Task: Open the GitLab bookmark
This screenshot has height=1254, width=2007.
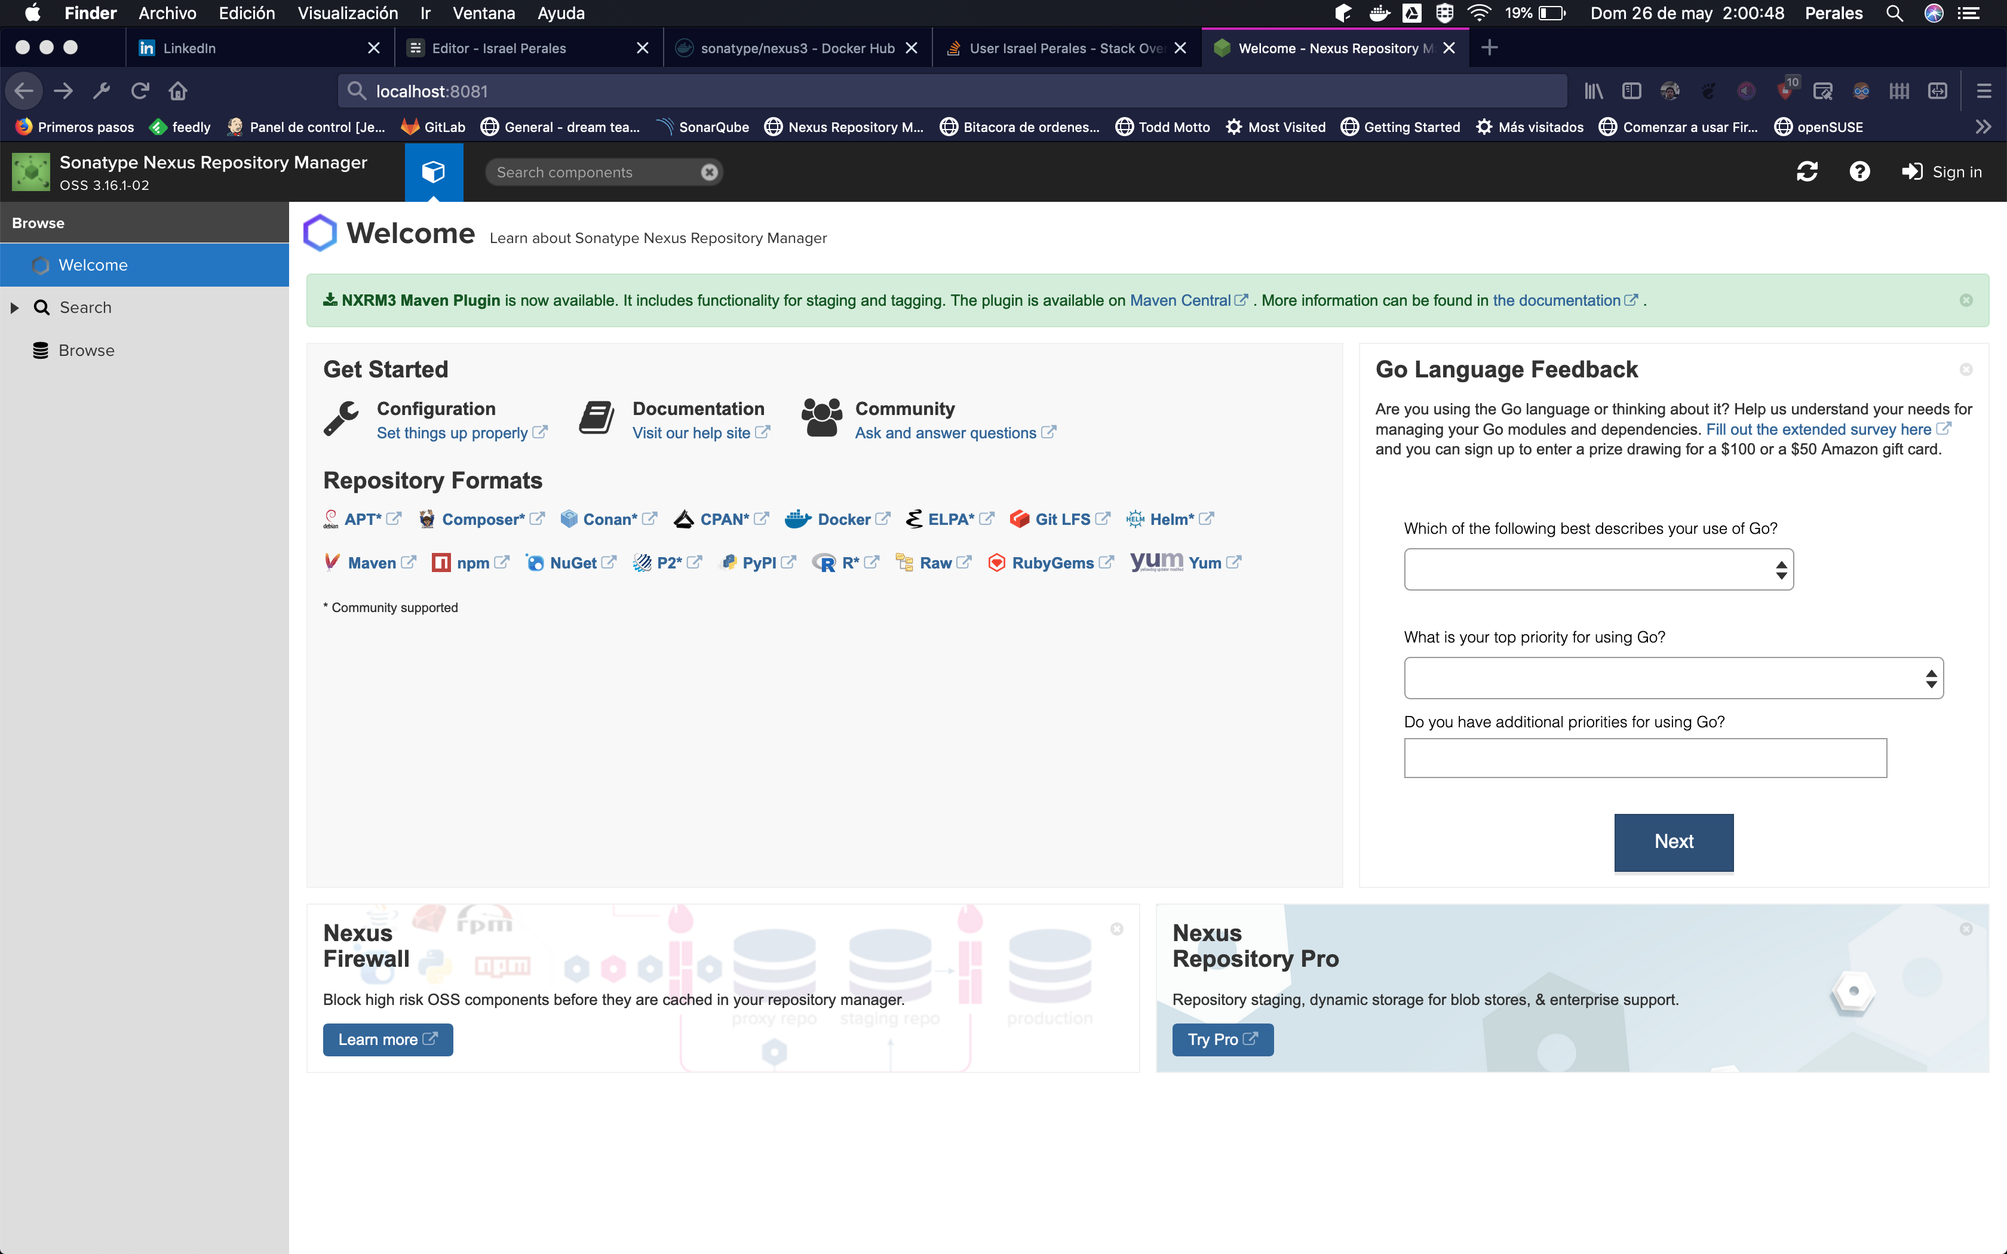Action: [433, 127]
